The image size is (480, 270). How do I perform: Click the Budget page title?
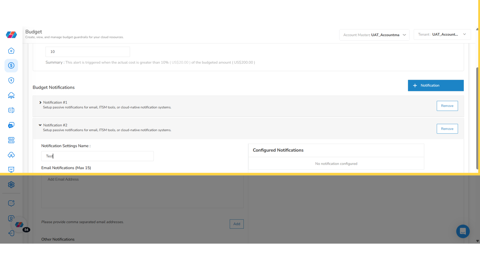tap(34, 32)
